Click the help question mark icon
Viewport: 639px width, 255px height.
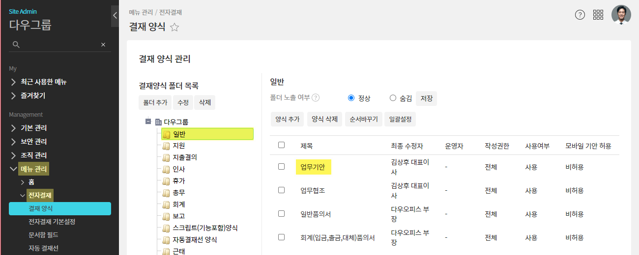(580, 15)
